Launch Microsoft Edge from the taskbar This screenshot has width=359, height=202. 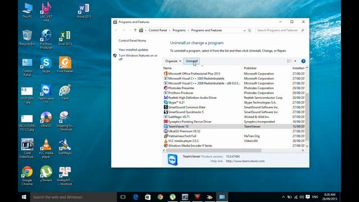pos(136,197)
